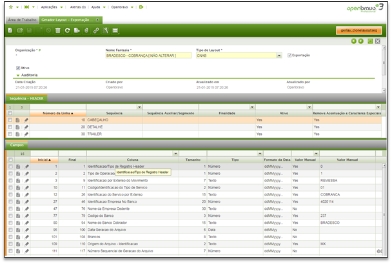Select the Campos tab
Image resolution: width=392 pixels, height=264 pixels.
point(15,145)
